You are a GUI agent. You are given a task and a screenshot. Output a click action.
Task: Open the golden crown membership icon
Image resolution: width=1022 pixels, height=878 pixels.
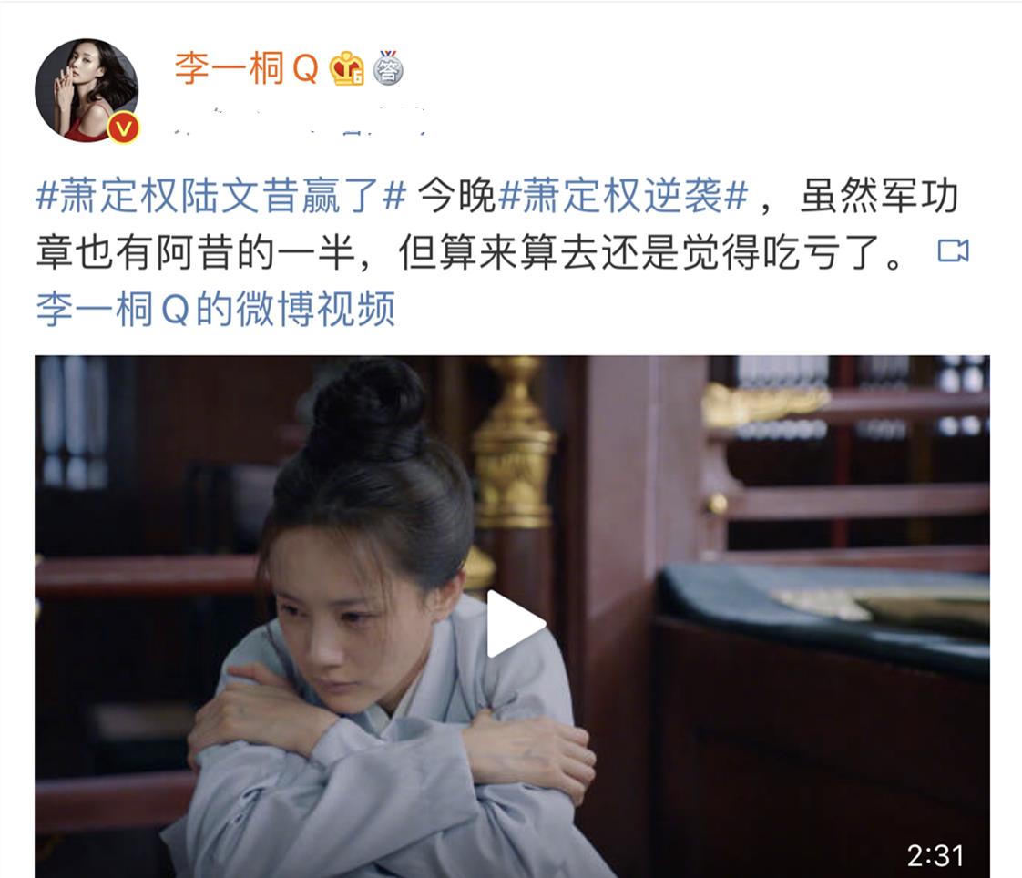[x=346, y=68]
